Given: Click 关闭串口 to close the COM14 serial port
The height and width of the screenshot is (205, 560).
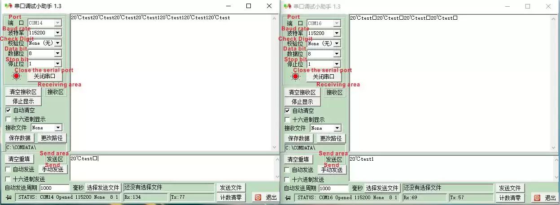Looking at the screenshot, I should pyautogui.click(x=44, y=76).
